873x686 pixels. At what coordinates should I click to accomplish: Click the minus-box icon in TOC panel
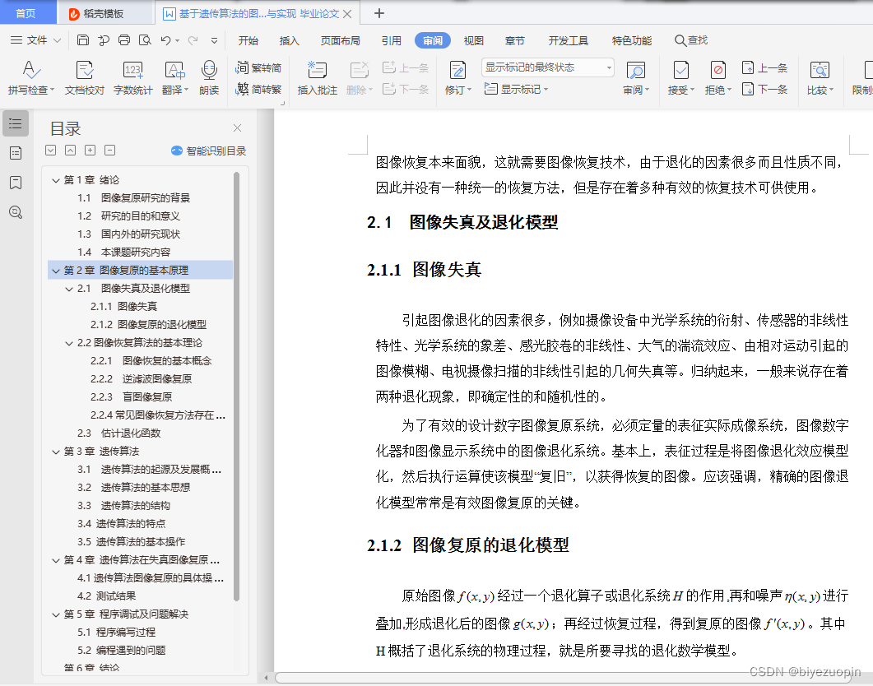pos(110,151)
